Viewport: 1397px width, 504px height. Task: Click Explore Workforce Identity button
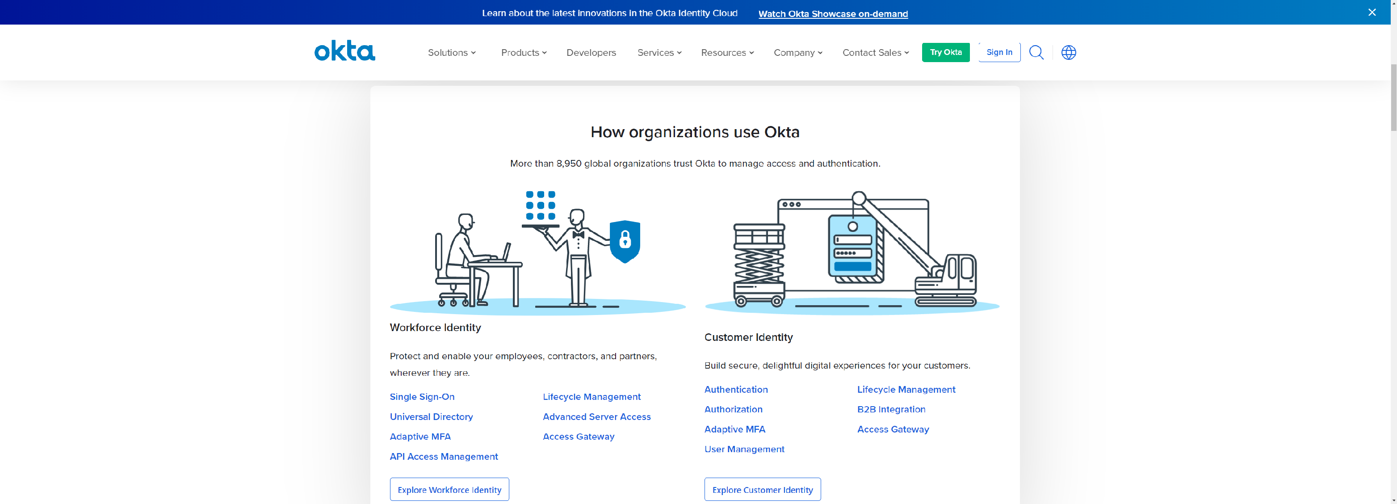(x=449, y=489)
